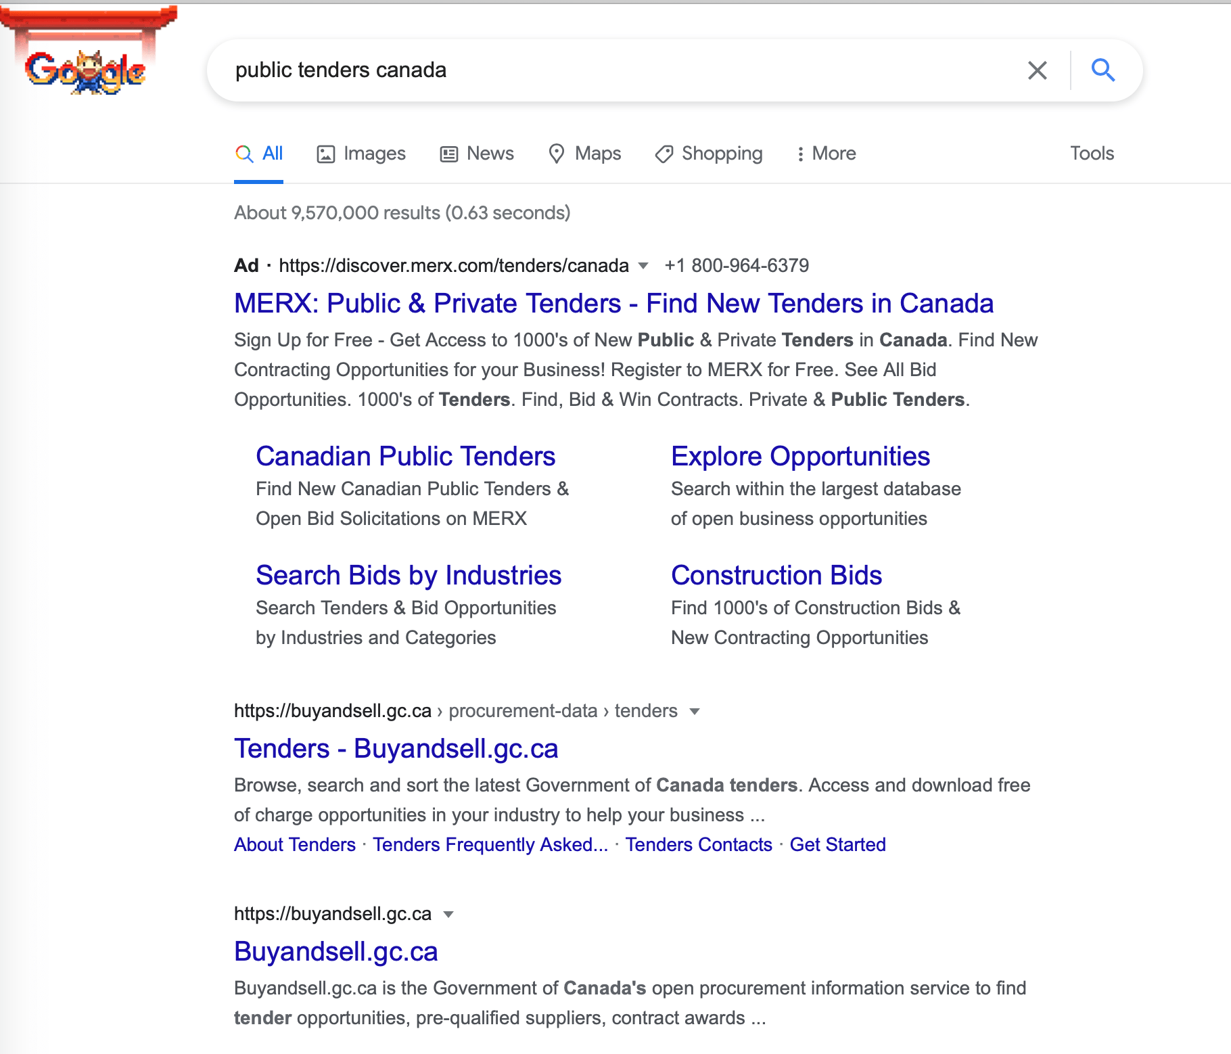
Task: Click the Maps pin icon
Action: (x=556, y=154)
